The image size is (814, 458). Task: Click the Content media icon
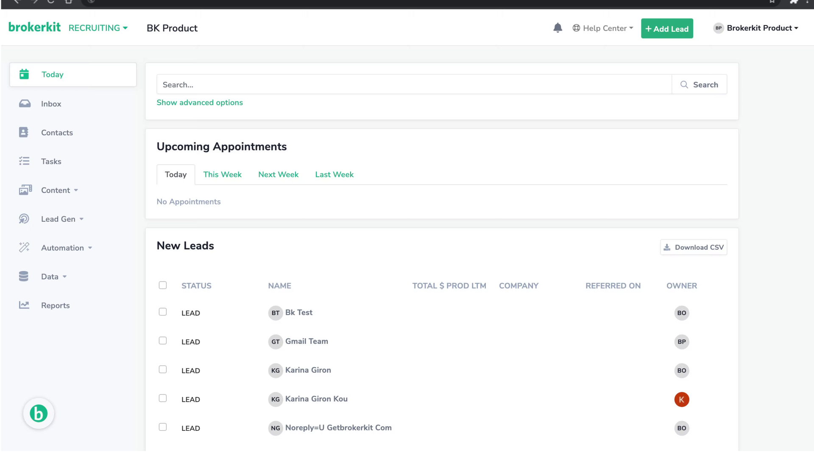pos(25,190)
